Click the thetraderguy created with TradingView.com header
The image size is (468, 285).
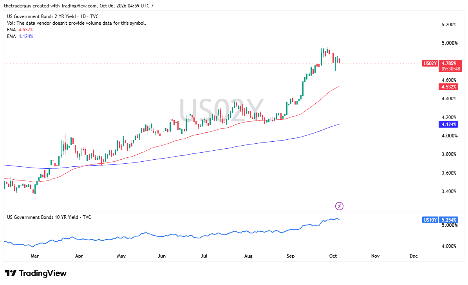(79, 5)
